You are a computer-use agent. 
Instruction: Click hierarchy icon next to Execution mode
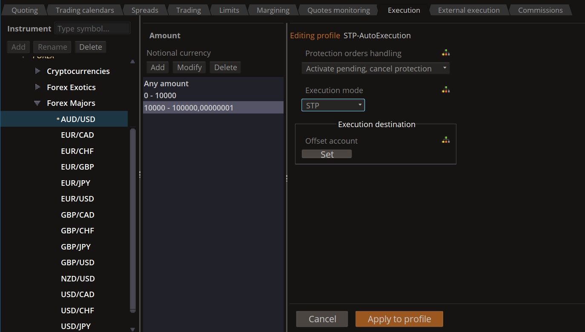446,90
